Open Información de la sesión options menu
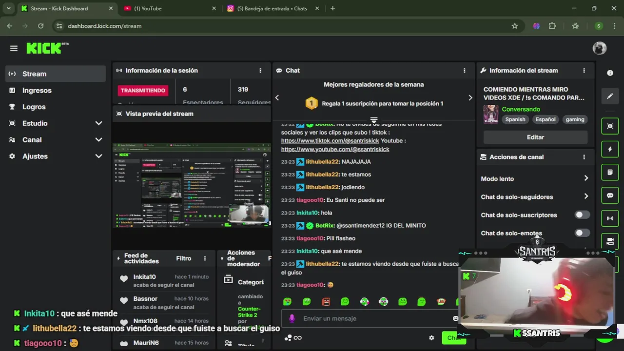 click(x=260, y=71)
